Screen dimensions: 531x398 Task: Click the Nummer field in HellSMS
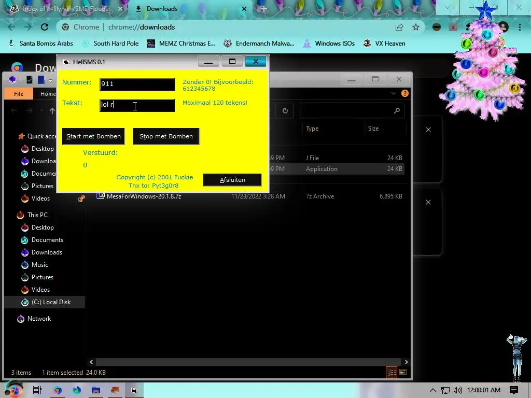137,84
